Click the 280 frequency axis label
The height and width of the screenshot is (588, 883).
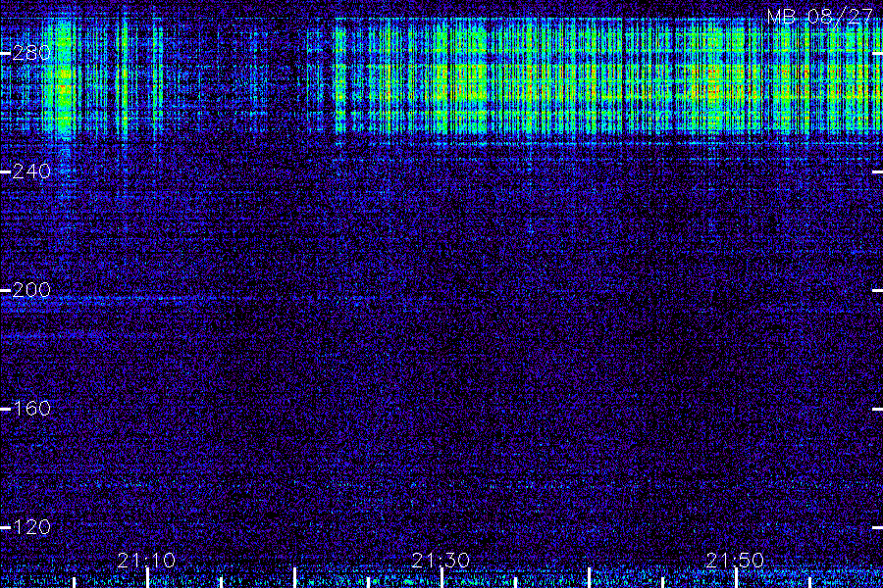(31, 53)
